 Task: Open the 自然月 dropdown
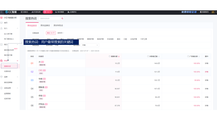click(61, 33)
